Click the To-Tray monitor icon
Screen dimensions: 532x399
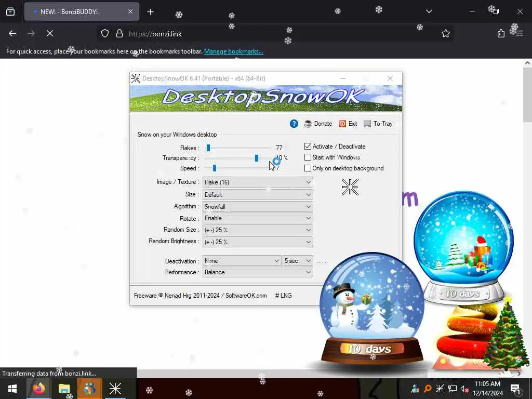367,124
